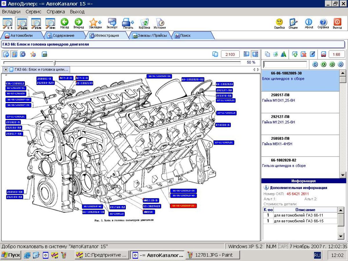Click the 1:68 parts counter button
The width and height of the screenshot is (348, 261).
coord(336,54)
